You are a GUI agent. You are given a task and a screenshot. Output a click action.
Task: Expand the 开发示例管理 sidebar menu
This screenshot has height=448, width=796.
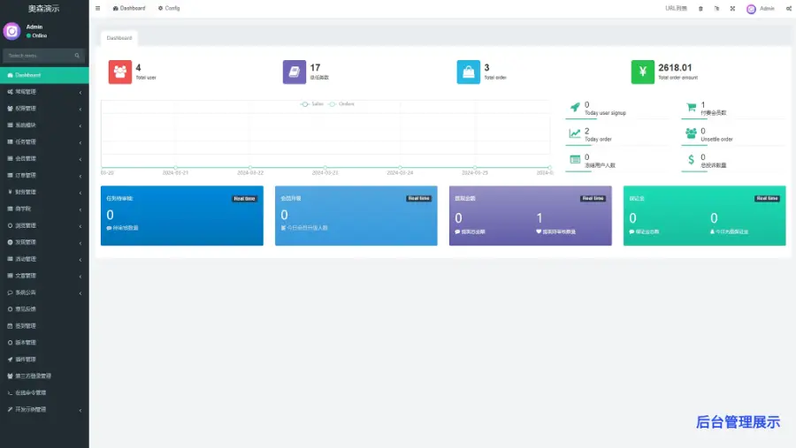(44, 409)
